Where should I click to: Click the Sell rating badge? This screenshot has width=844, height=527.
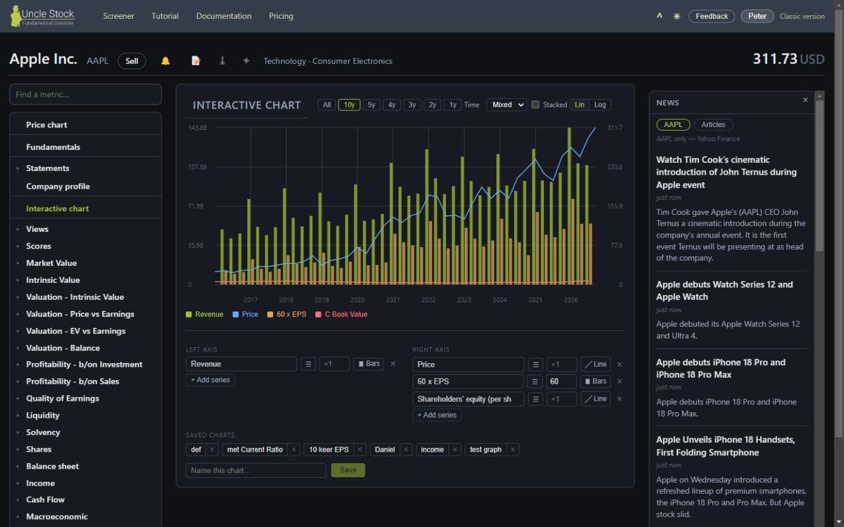pyautogui.click(x=132, y=61)
